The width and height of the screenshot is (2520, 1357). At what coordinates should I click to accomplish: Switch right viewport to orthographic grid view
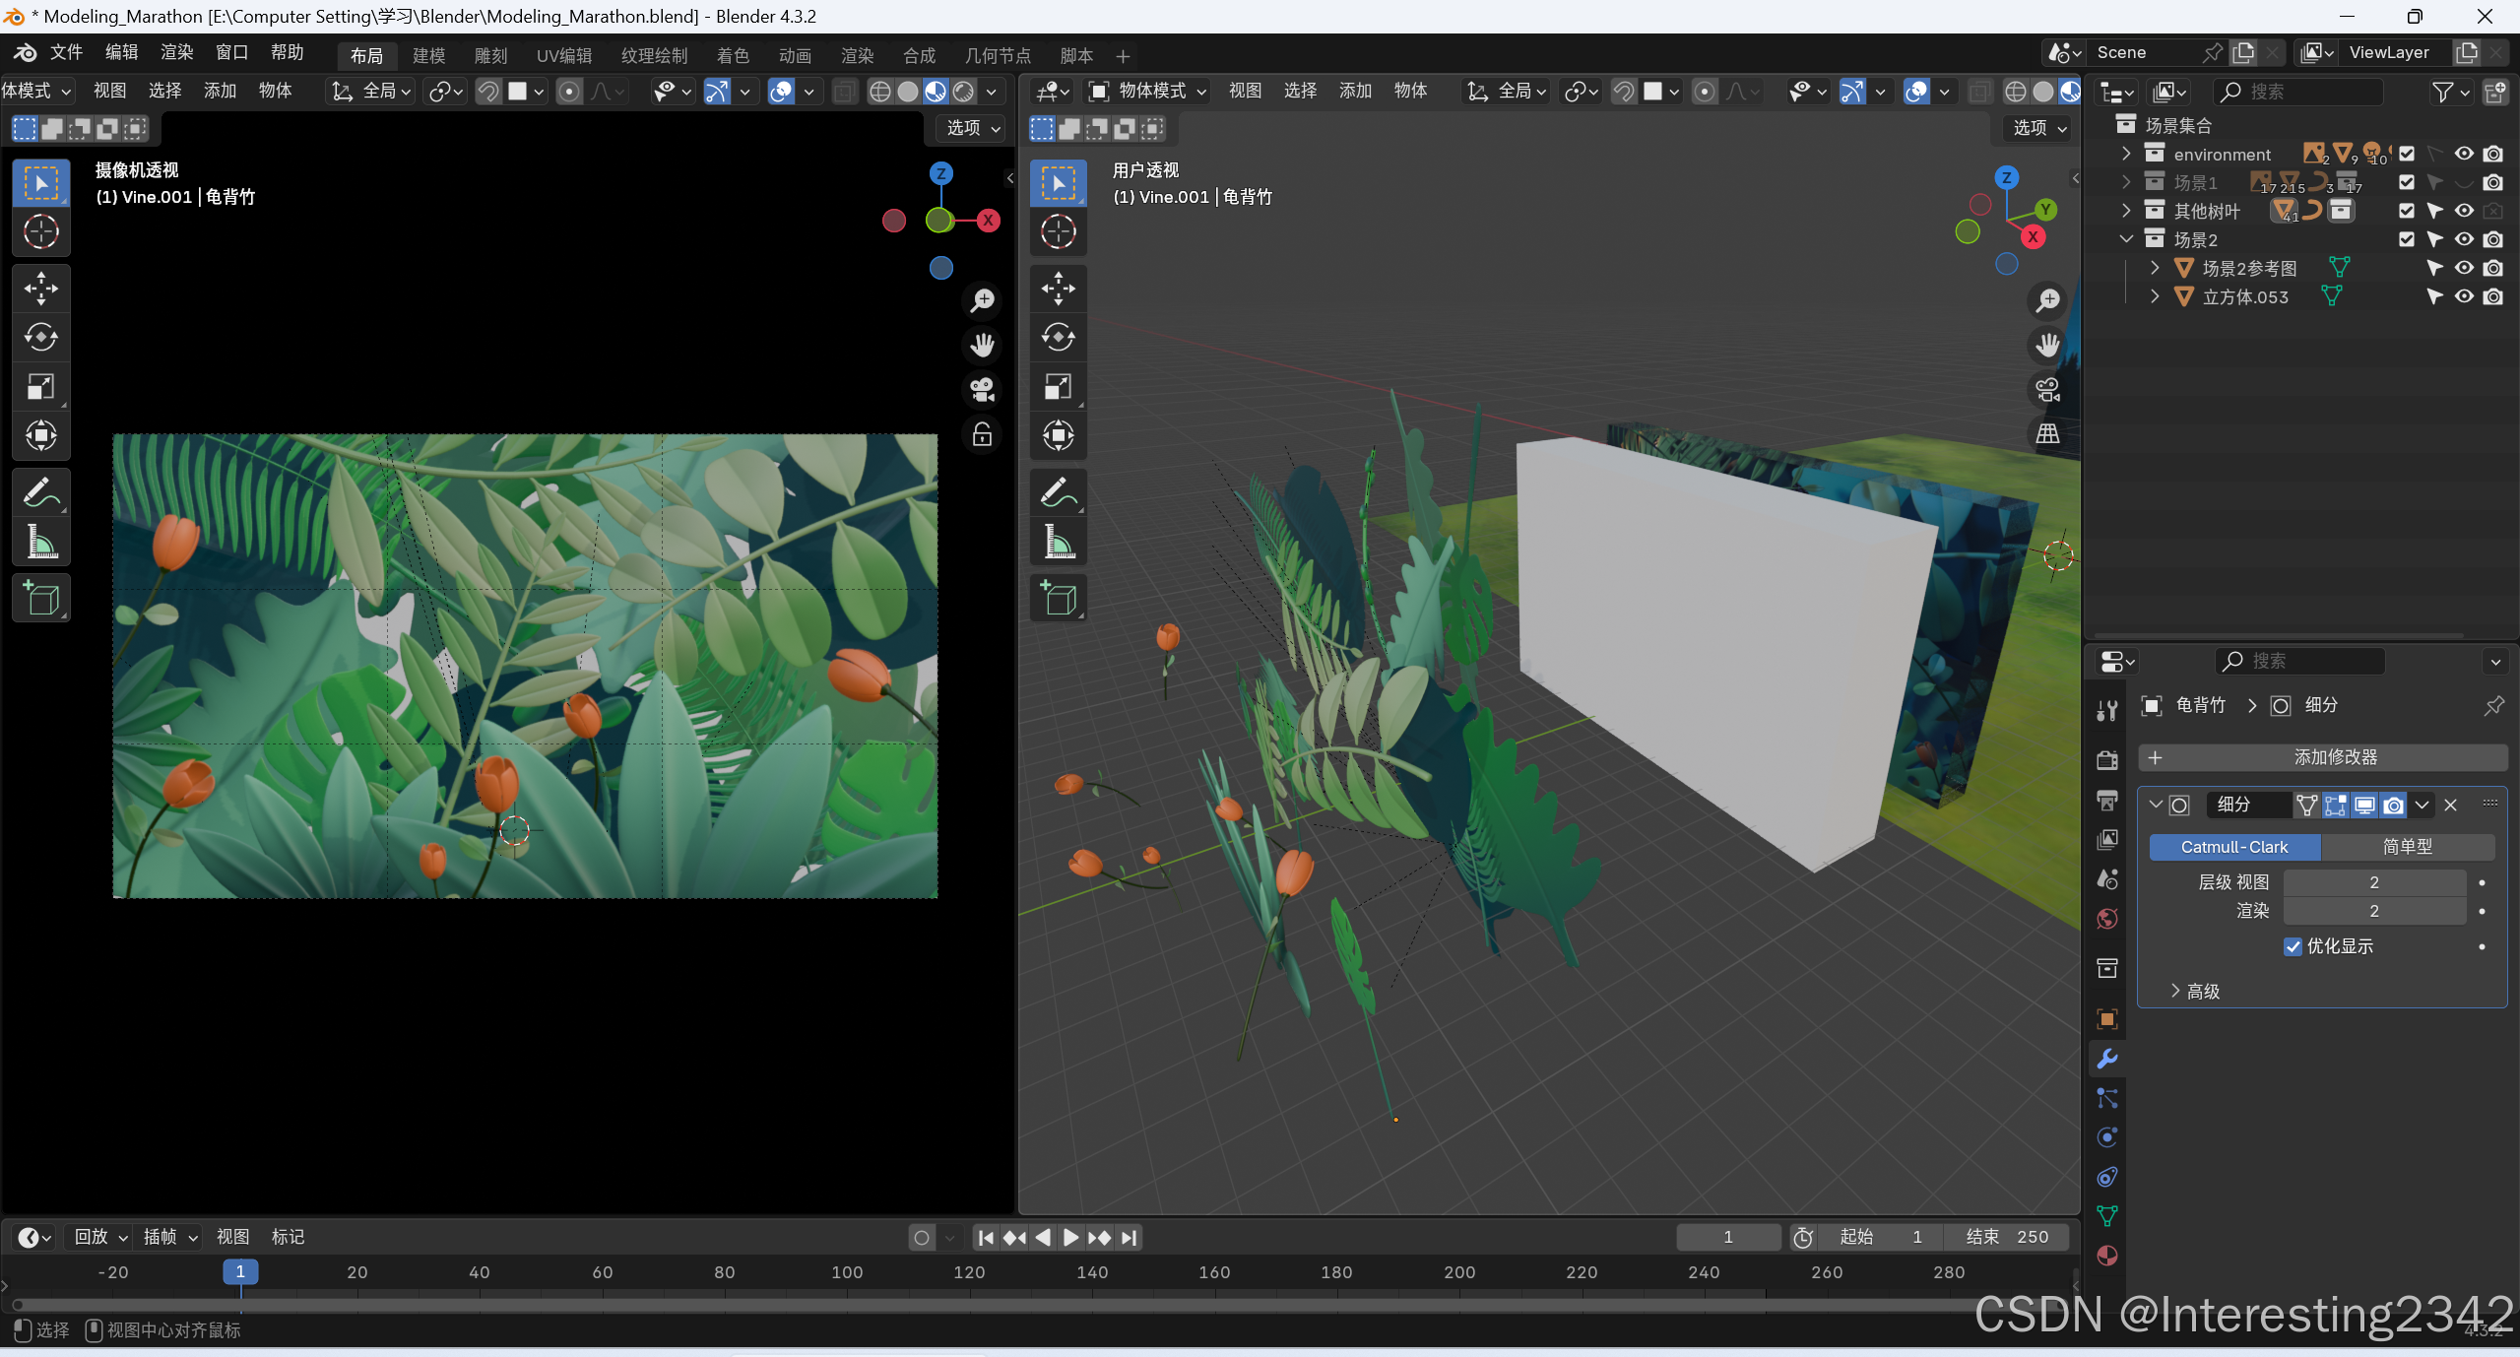(2047, 433)
